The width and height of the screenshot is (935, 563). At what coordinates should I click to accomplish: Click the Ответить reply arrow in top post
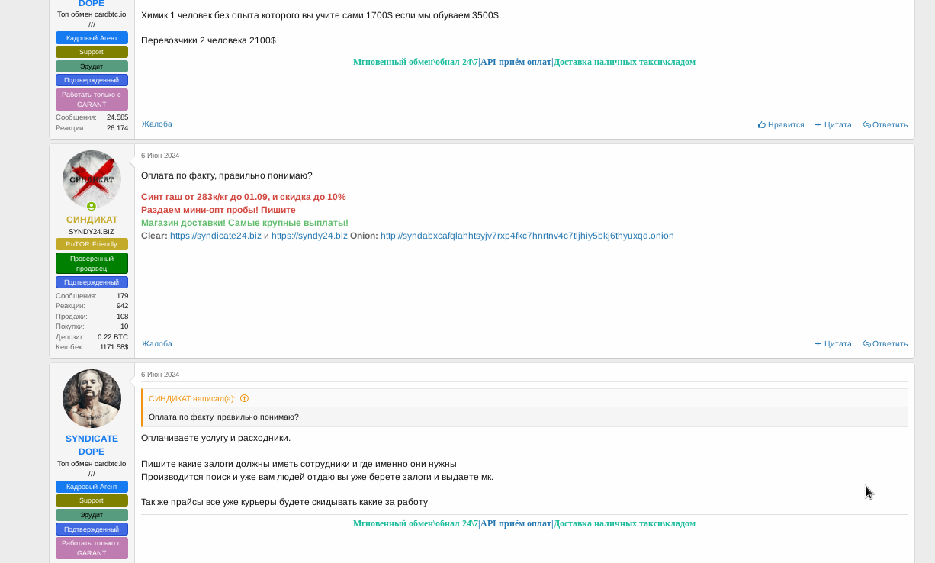866,124
